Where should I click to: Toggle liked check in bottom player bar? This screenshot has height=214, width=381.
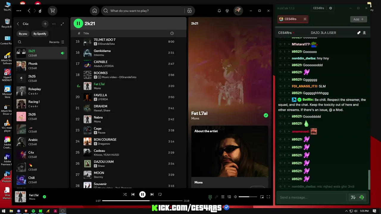[44, 196]
